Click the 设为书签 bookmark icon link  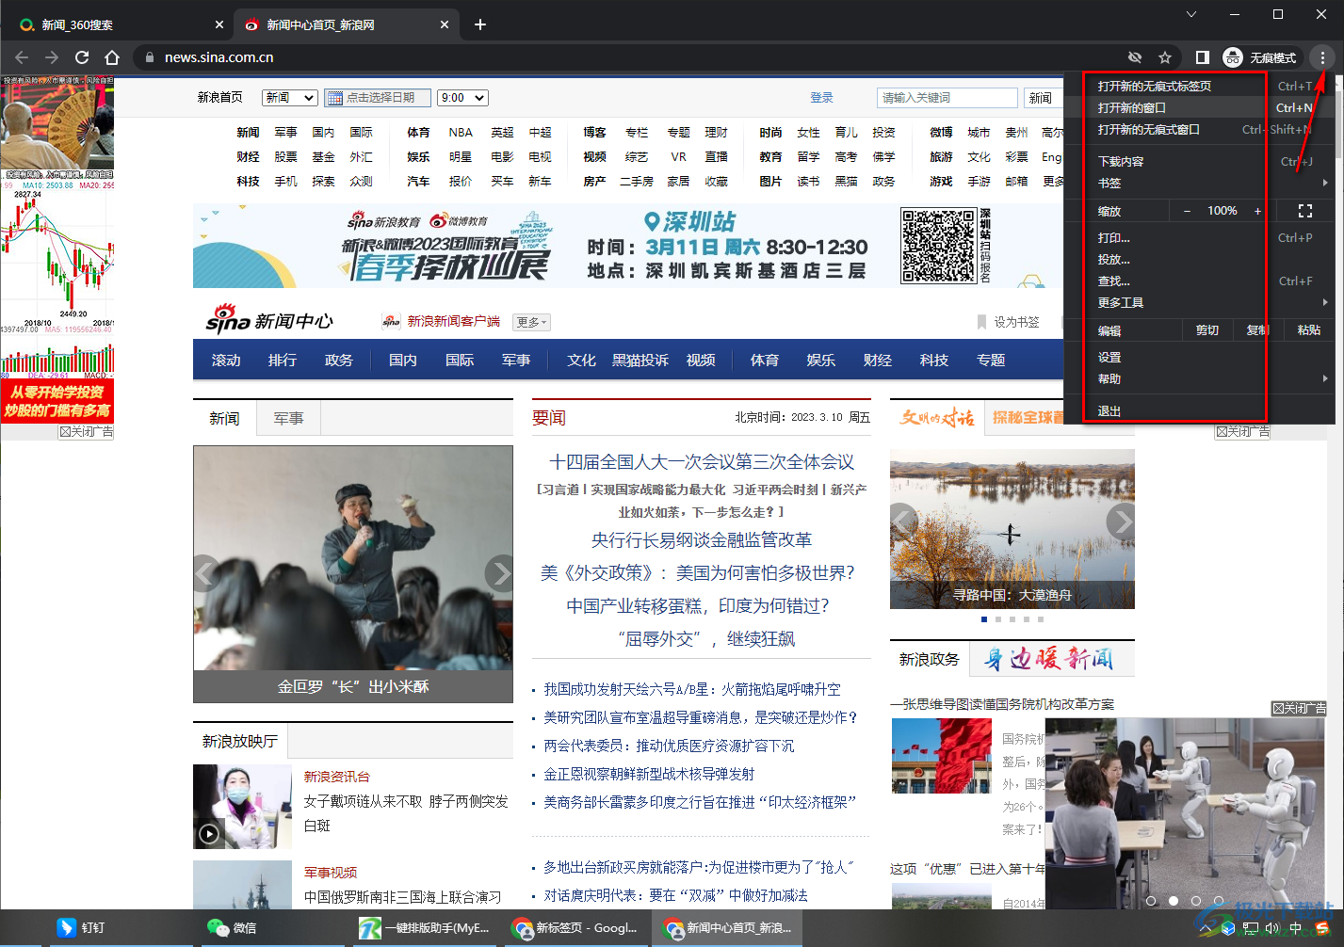click(x=1008, y=322)
